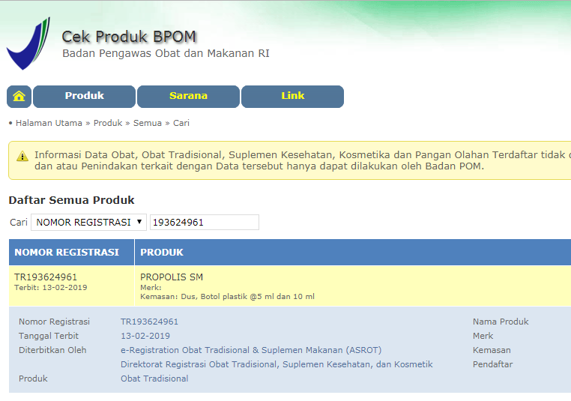Click Terbit: 13-02-2019 text in result row
Viewport: 571px width, 401px height.
coord(51,287)
